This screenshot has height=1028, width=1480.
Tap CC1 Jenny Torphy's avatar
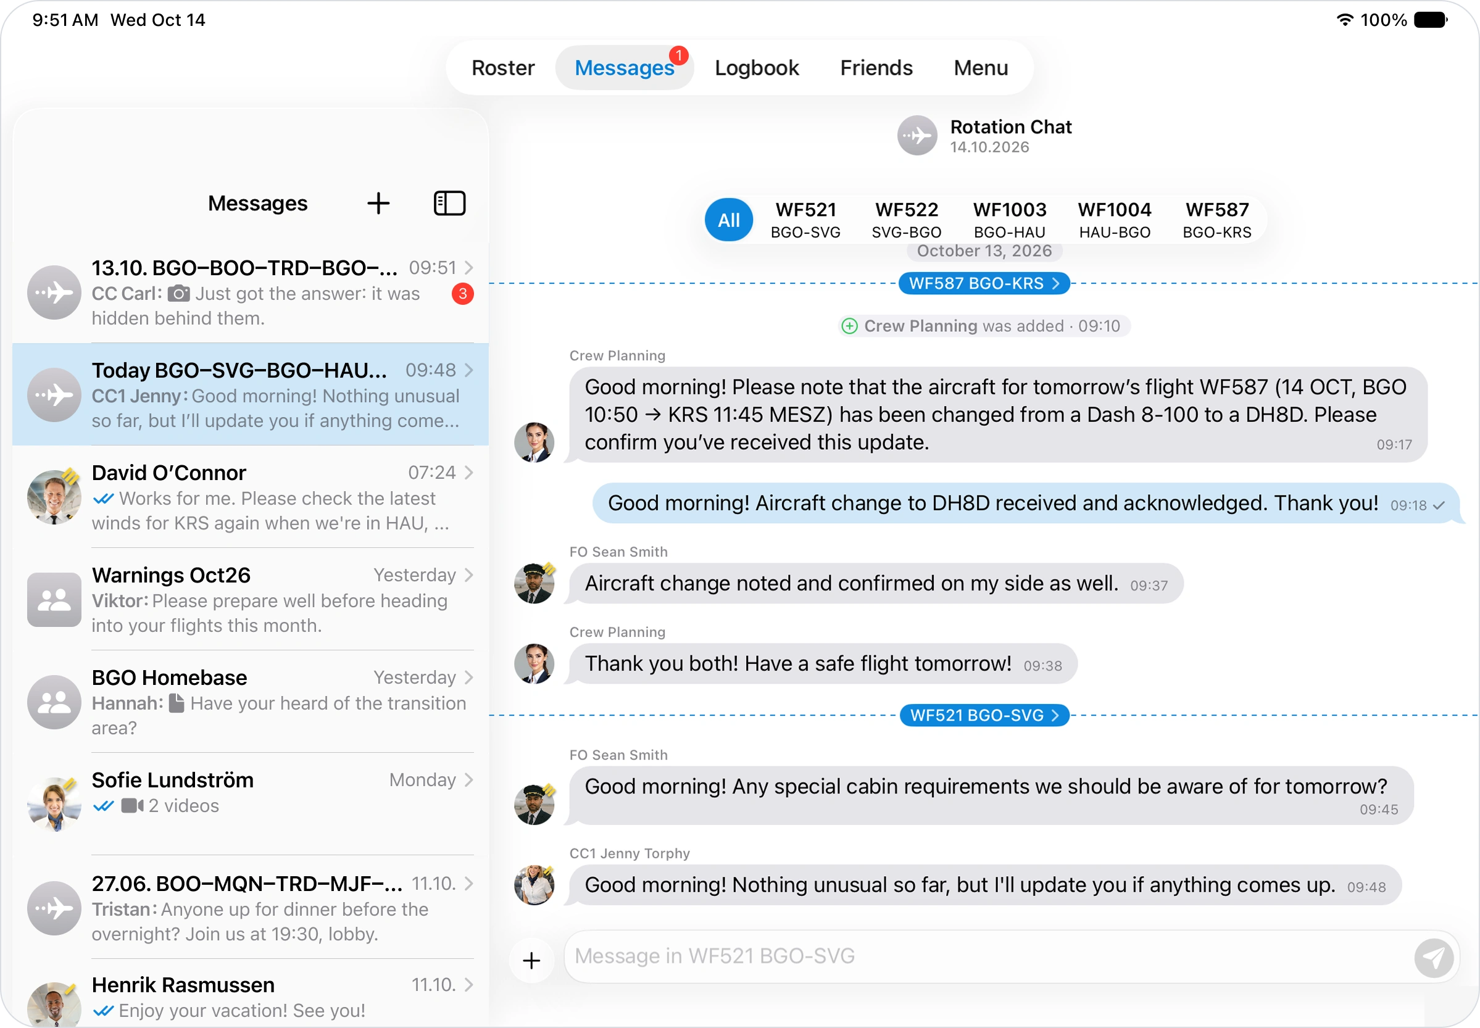[534, 884]
